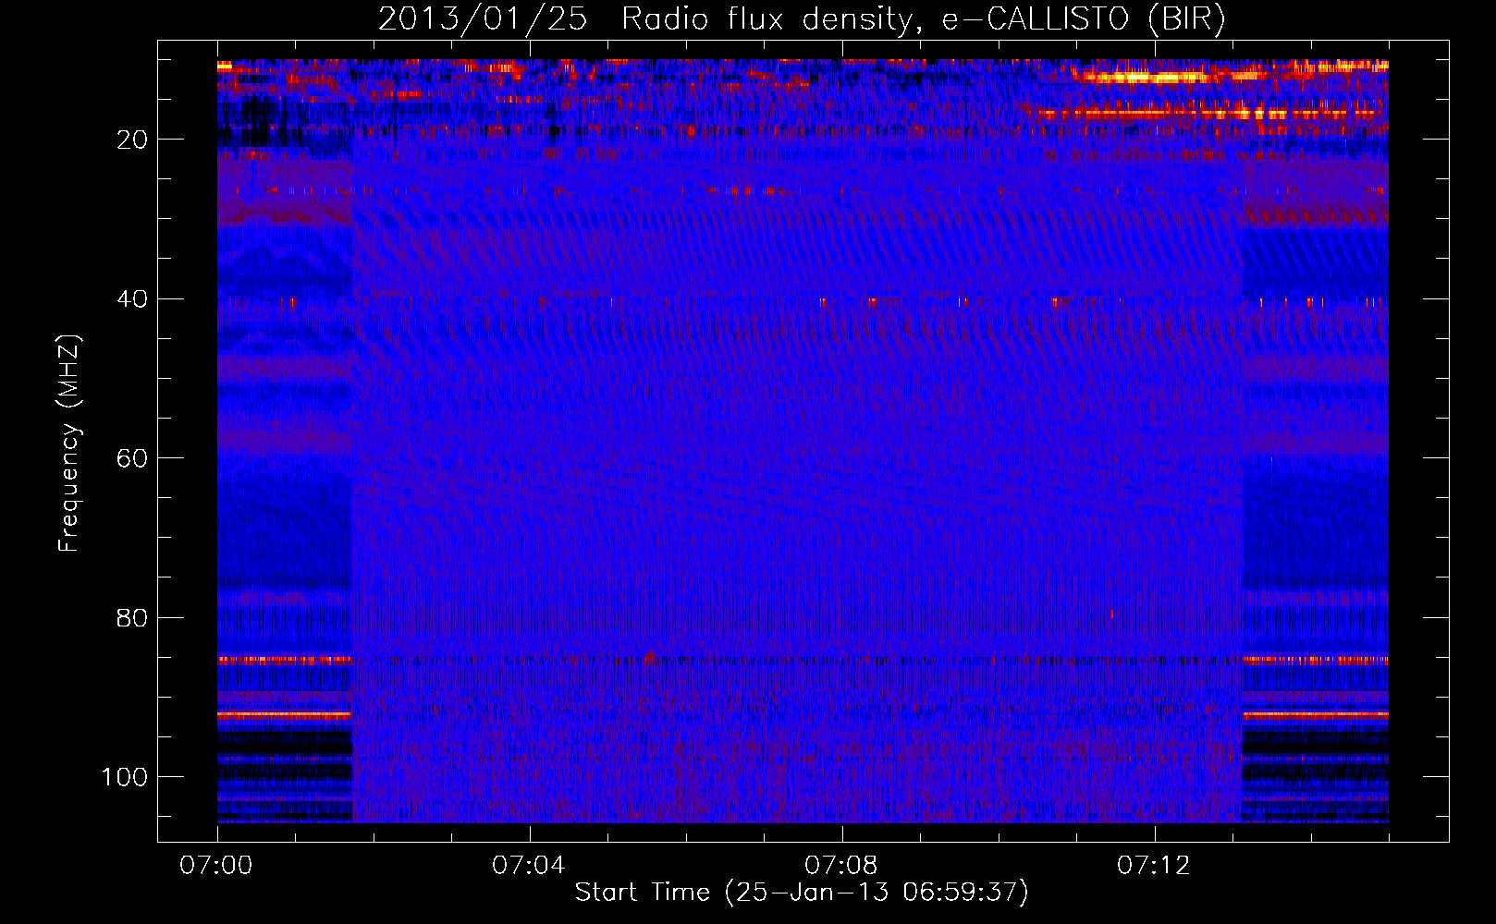Click the '07:00' time axis label

coord(216,866)
